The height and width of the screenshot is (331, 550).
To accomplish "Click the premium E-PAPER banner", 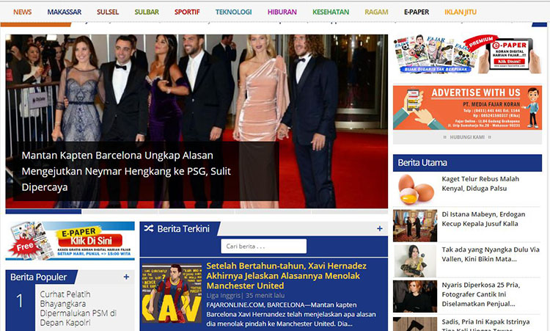I will 467,54.
